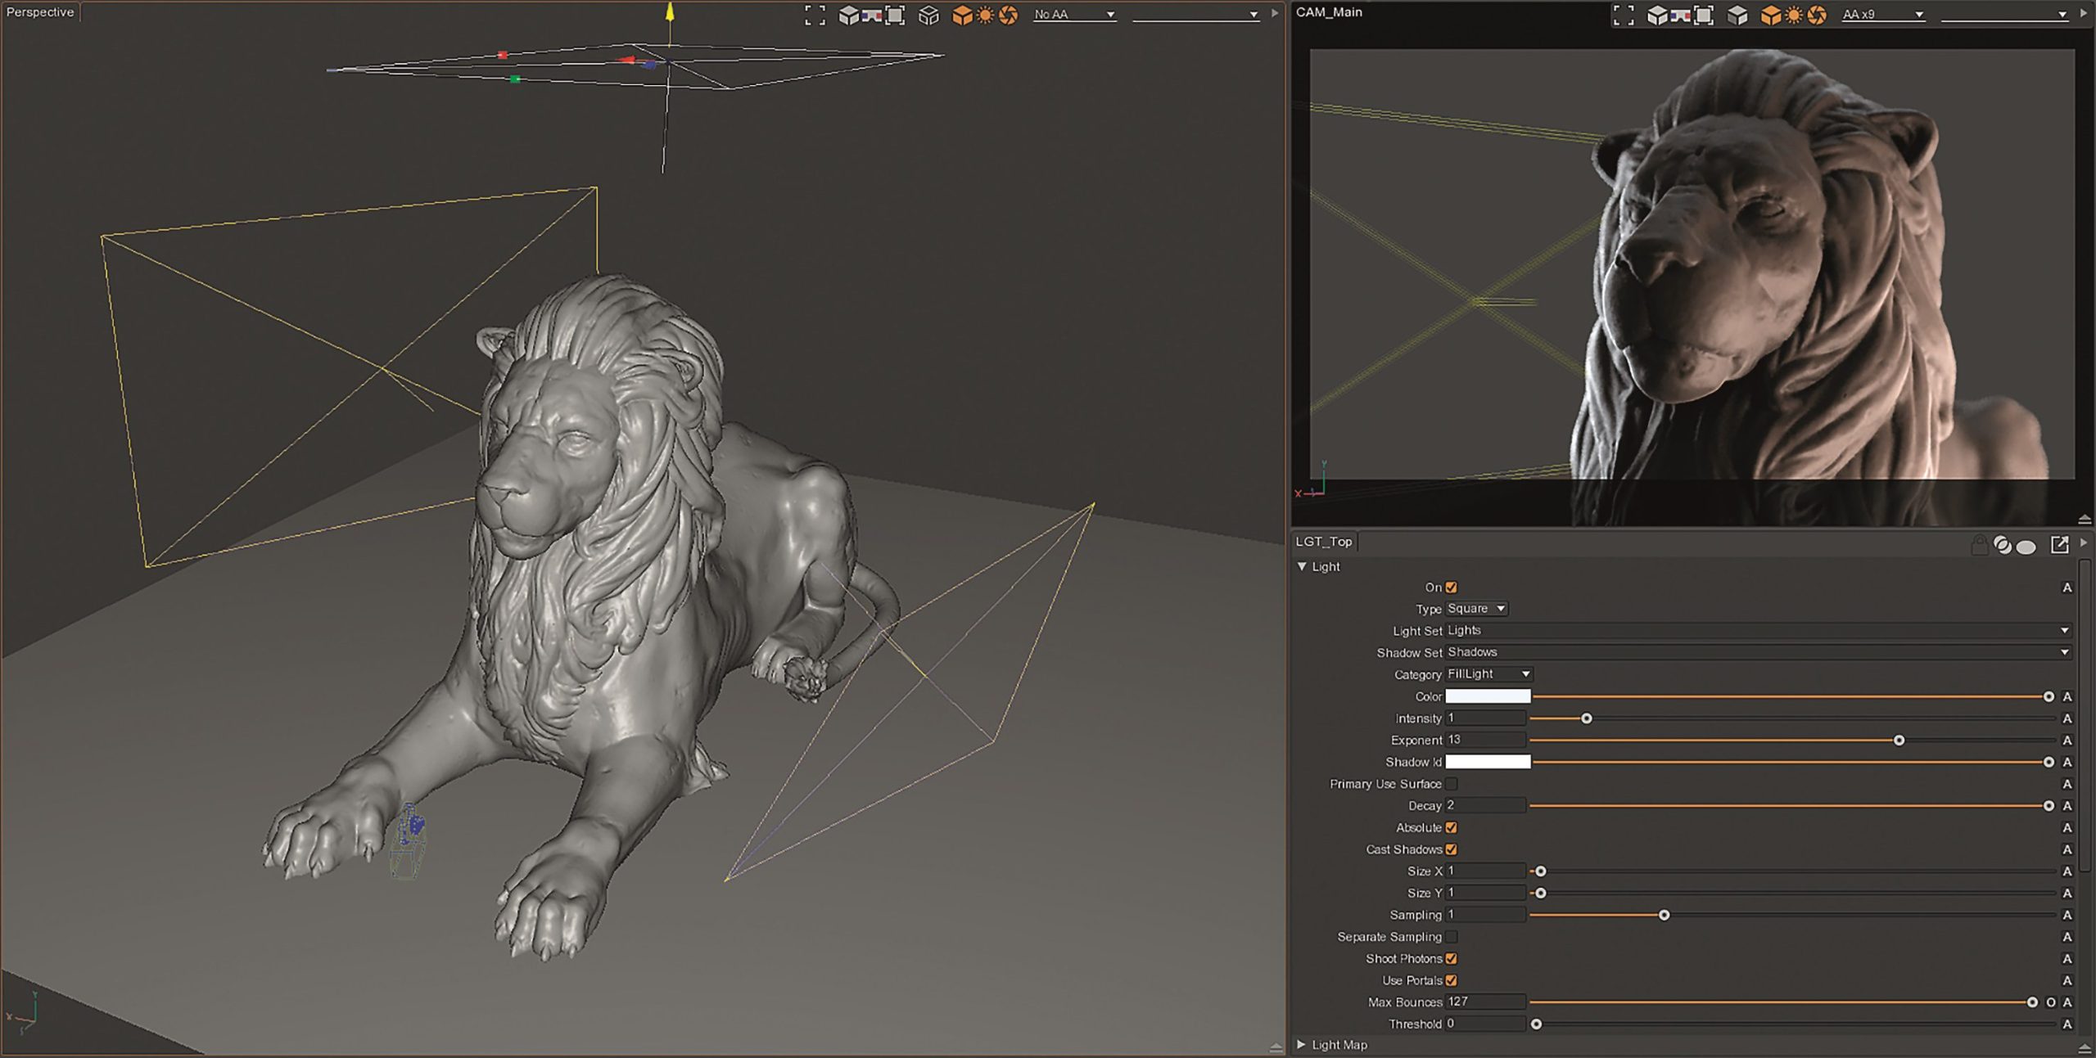Click wireframe cube icon in Perspective viewport

[x=928, y=16]
